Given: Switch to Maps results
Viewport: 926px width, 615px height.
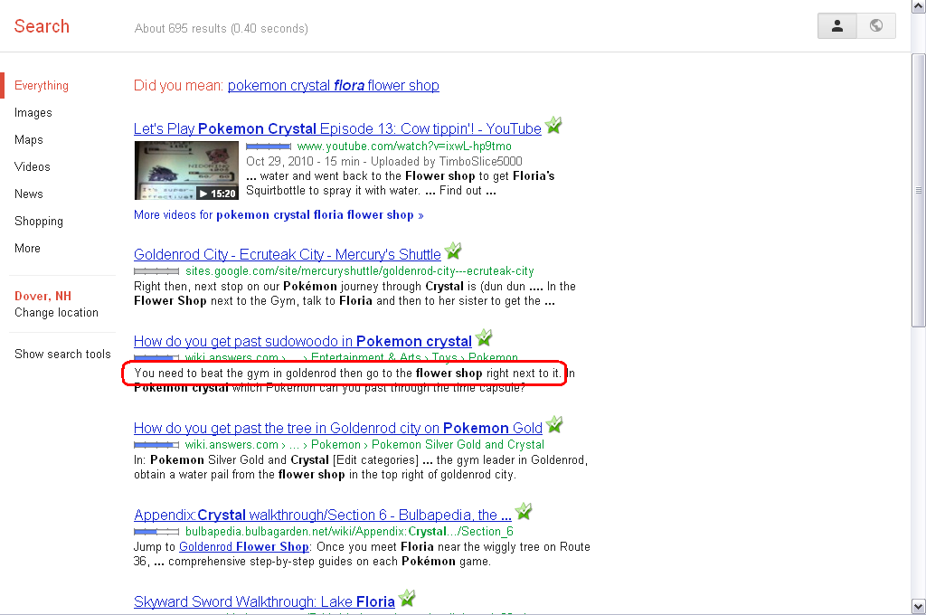Looking at the screenshot, I should coord(28,140).
